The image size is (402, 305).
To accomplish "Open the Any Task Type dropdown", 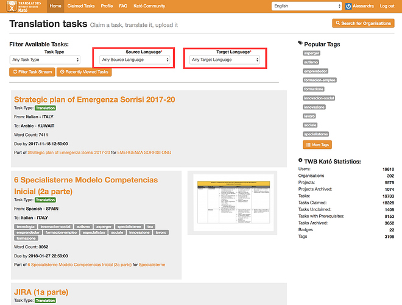I will point(45,60).
